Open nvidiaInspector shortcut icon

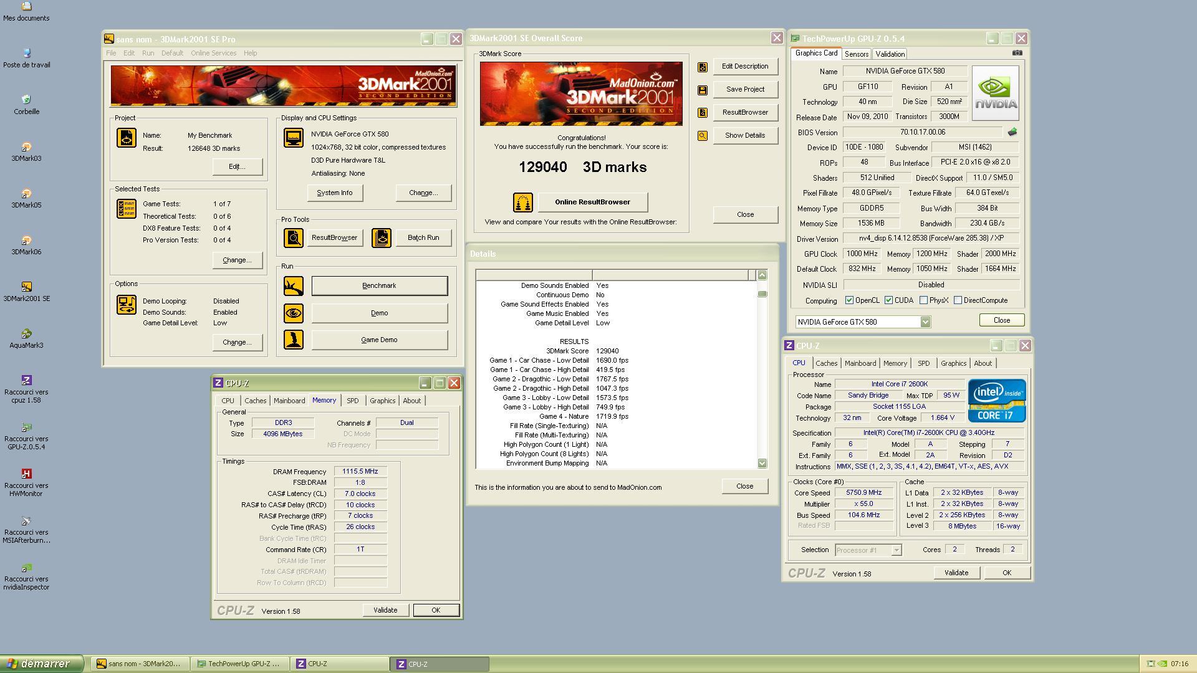26,576
